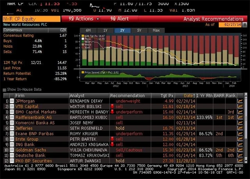
Task: Toggle the Price Spread legend marker
Action: [83, 72]
